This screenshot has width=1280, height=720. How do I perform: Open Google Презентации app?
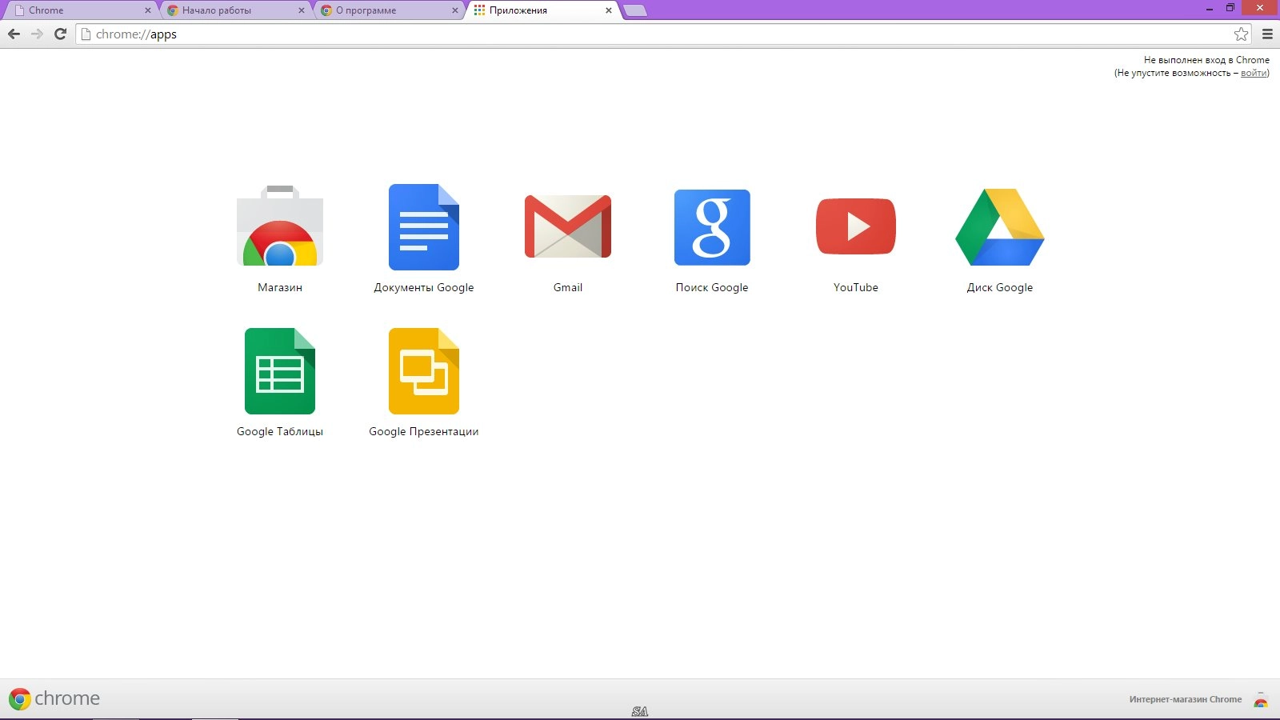pyautogui.click(x=424, y=371)
